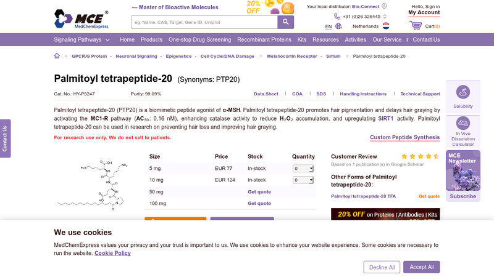
Task: Open the Solubility tool icon
Action: pyautogui.click(x=463, y=92)
